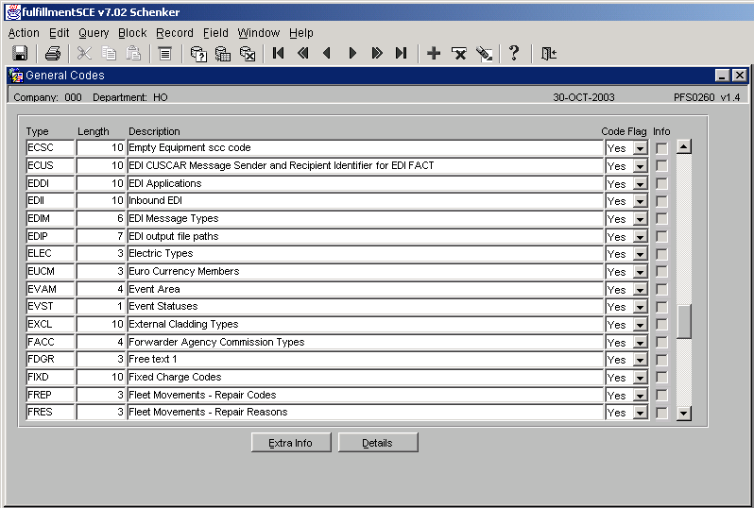Click the Clear Record eraser icon
This screenshot has width=754, height=508.
(x=484, y=53)
